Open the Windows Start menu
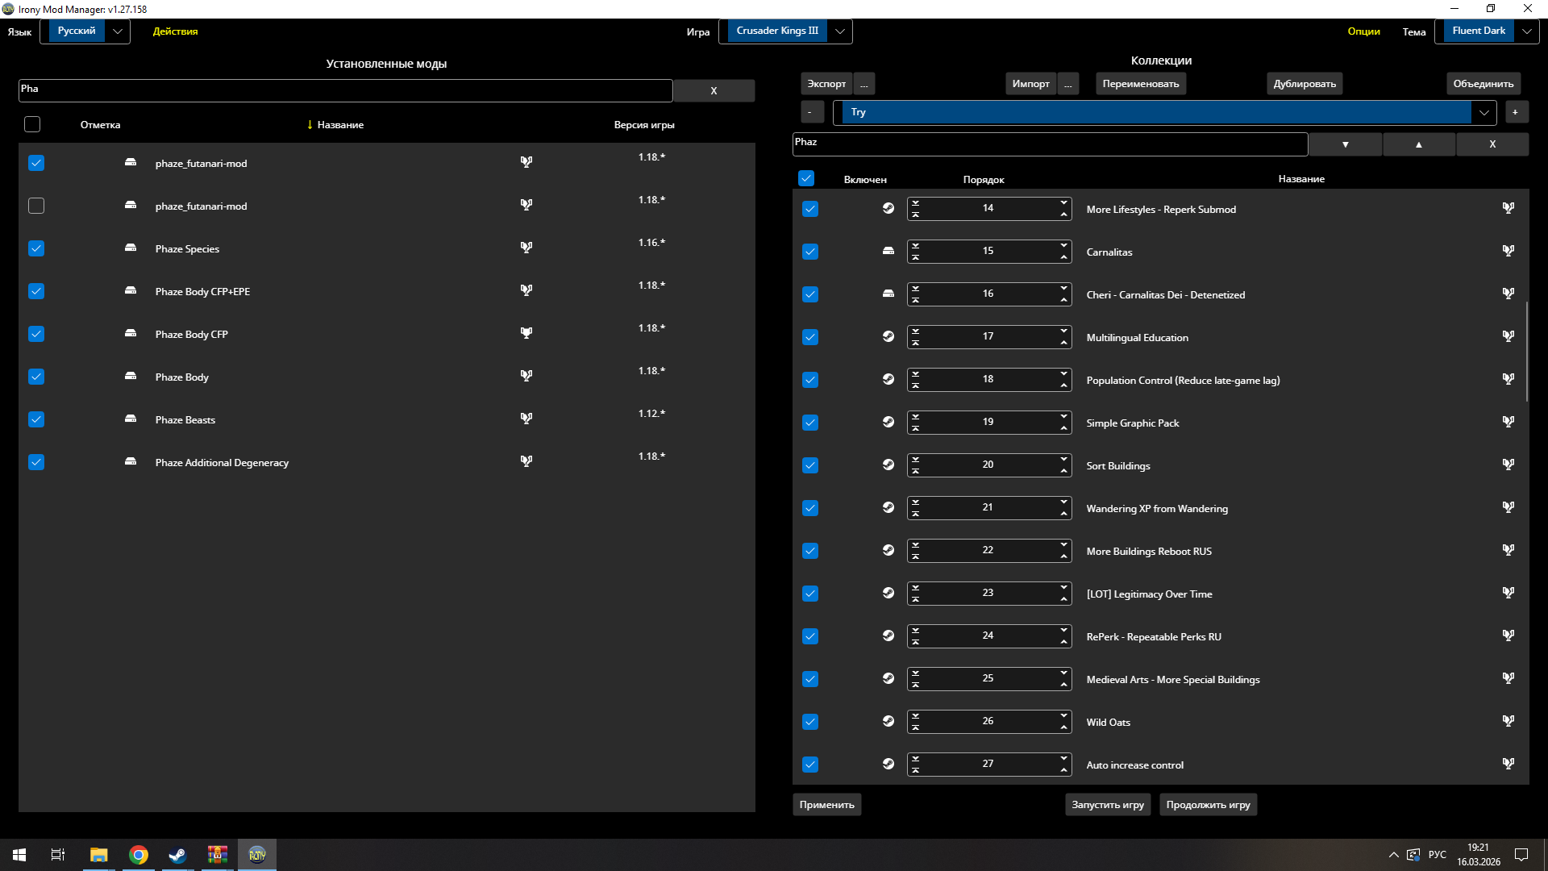Viewport: 1548px width, 871px height. pos(19,855)
